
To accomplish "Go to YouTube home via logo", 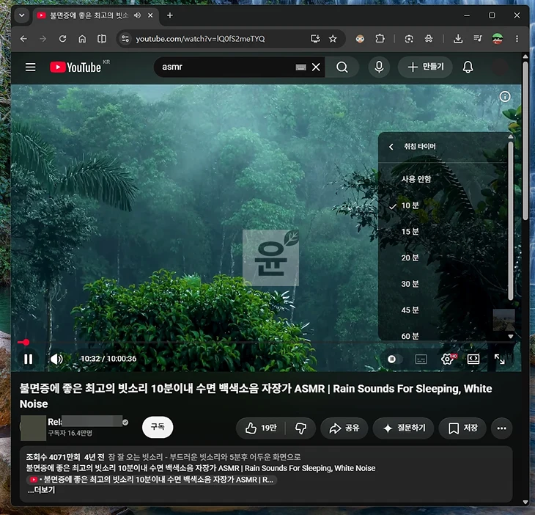I will click(75, 67).
